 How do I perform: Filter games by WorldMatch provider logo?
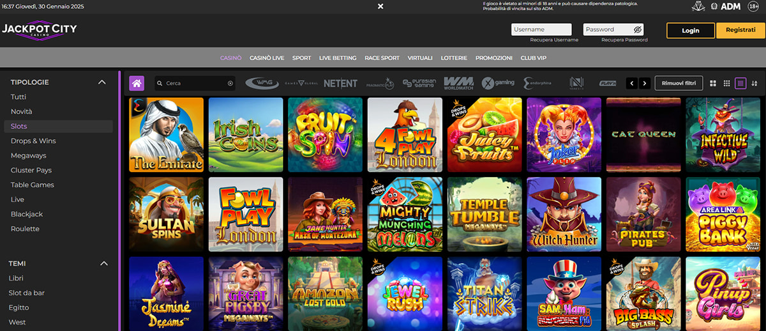pos(459,83)
